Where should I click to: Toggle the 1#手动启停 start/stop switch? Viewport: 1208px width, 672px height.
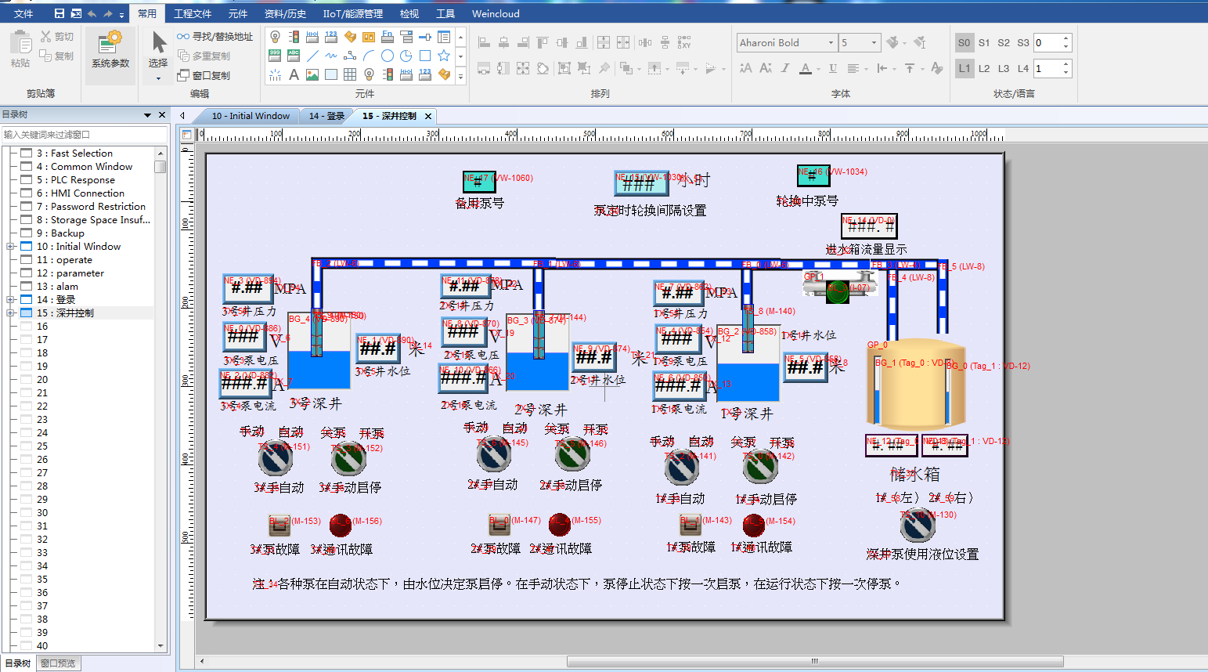pyautogui.click(x=760, y=468)
